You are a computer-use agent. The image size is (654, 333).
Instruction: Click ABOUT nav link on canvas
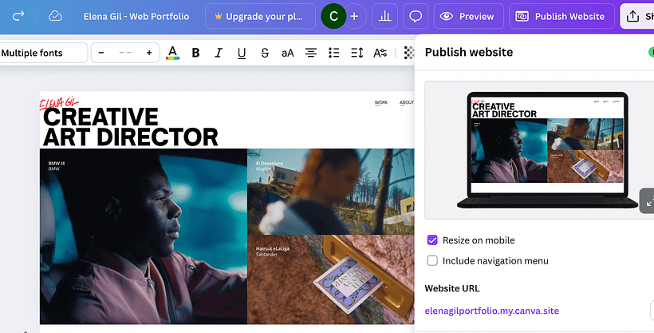[x=407, y=102]
